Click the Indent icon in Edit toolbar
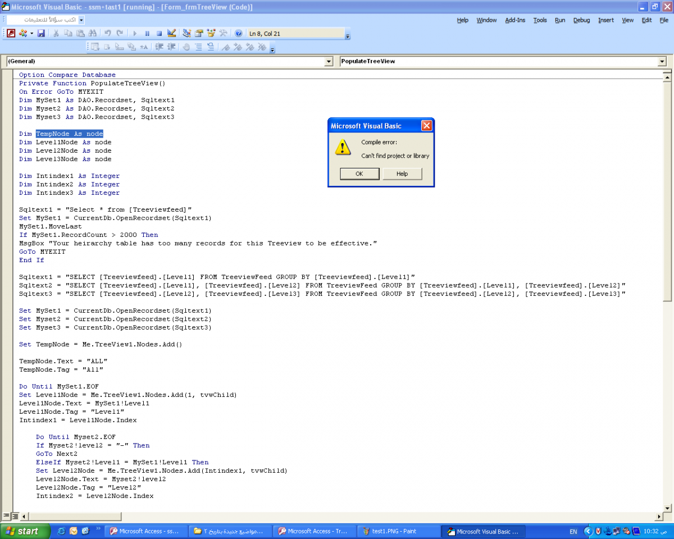The image size is (674, 539). [x=160, y=47]
